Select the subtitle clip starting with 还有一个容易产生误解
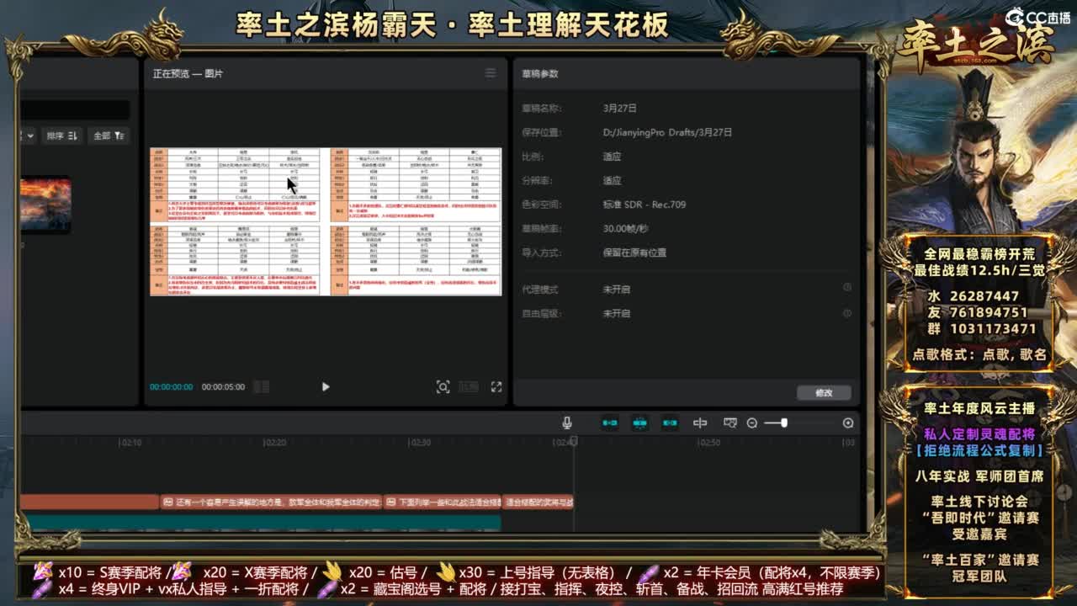Screen dimensions: 1077x606 [x=271, y=502]
